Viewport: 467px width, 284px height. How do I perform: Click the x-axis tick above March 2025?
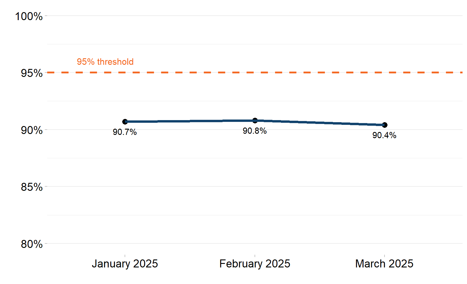[385, 256]
